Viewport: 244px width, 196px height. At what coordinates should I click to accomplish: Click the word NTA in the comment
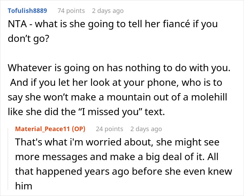point(17,24)
